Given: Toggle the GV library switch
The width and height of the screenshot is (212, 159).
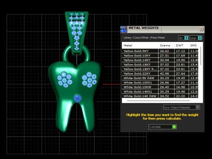Looking at the screenshot, I should (x=183, y=38).
